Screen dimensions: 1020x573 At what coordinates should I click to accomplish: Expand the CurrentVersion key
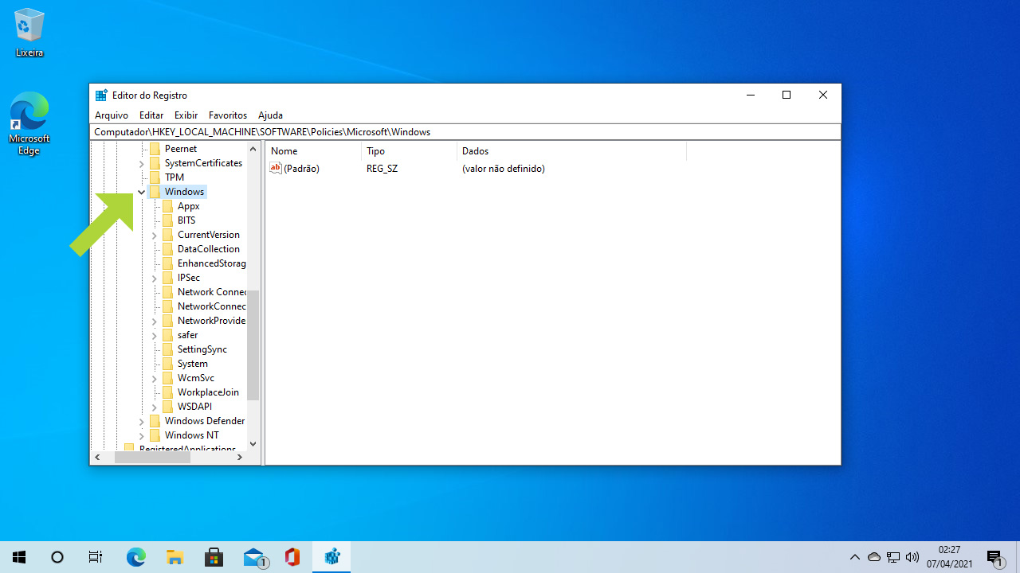point(155,235)
